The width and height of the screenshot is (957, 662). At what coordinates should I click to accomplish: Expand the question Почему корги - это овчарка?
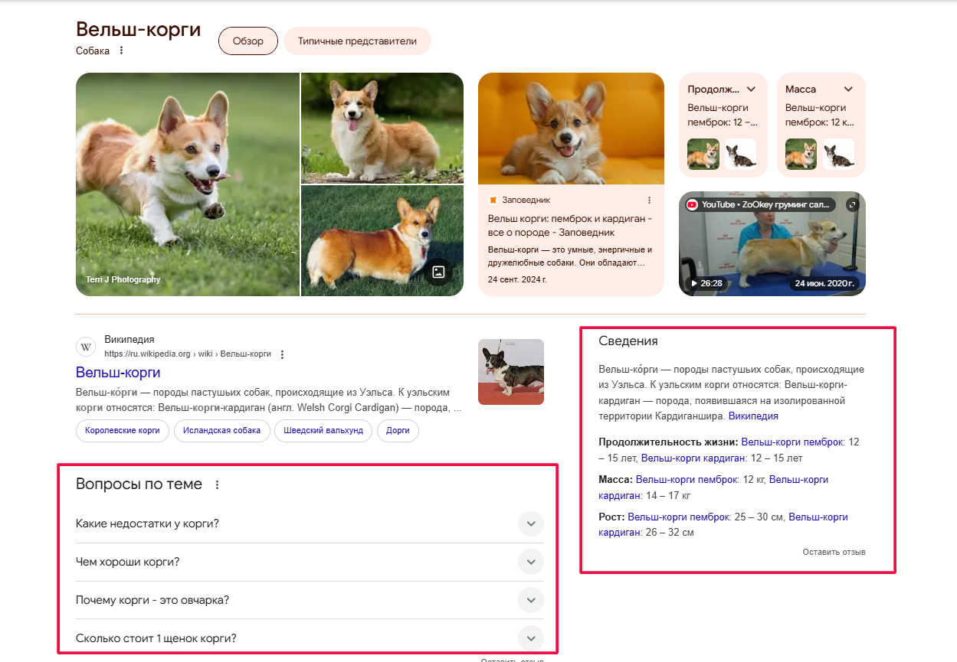coord(530,600)
